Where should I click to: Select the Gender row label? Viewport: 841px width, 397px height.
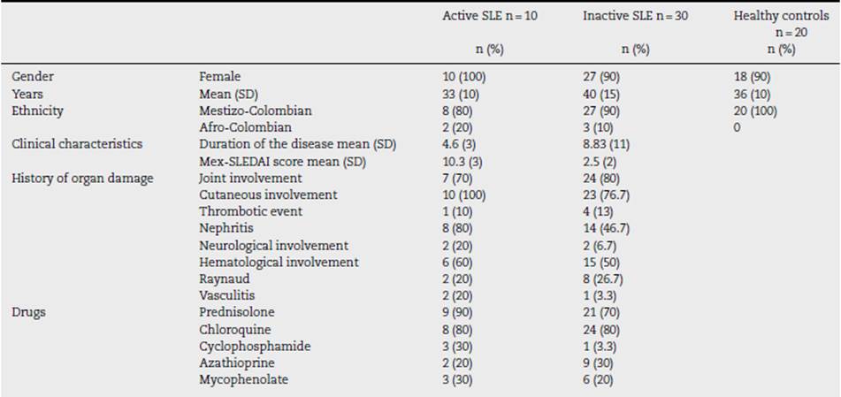click(x=33, y=77)
